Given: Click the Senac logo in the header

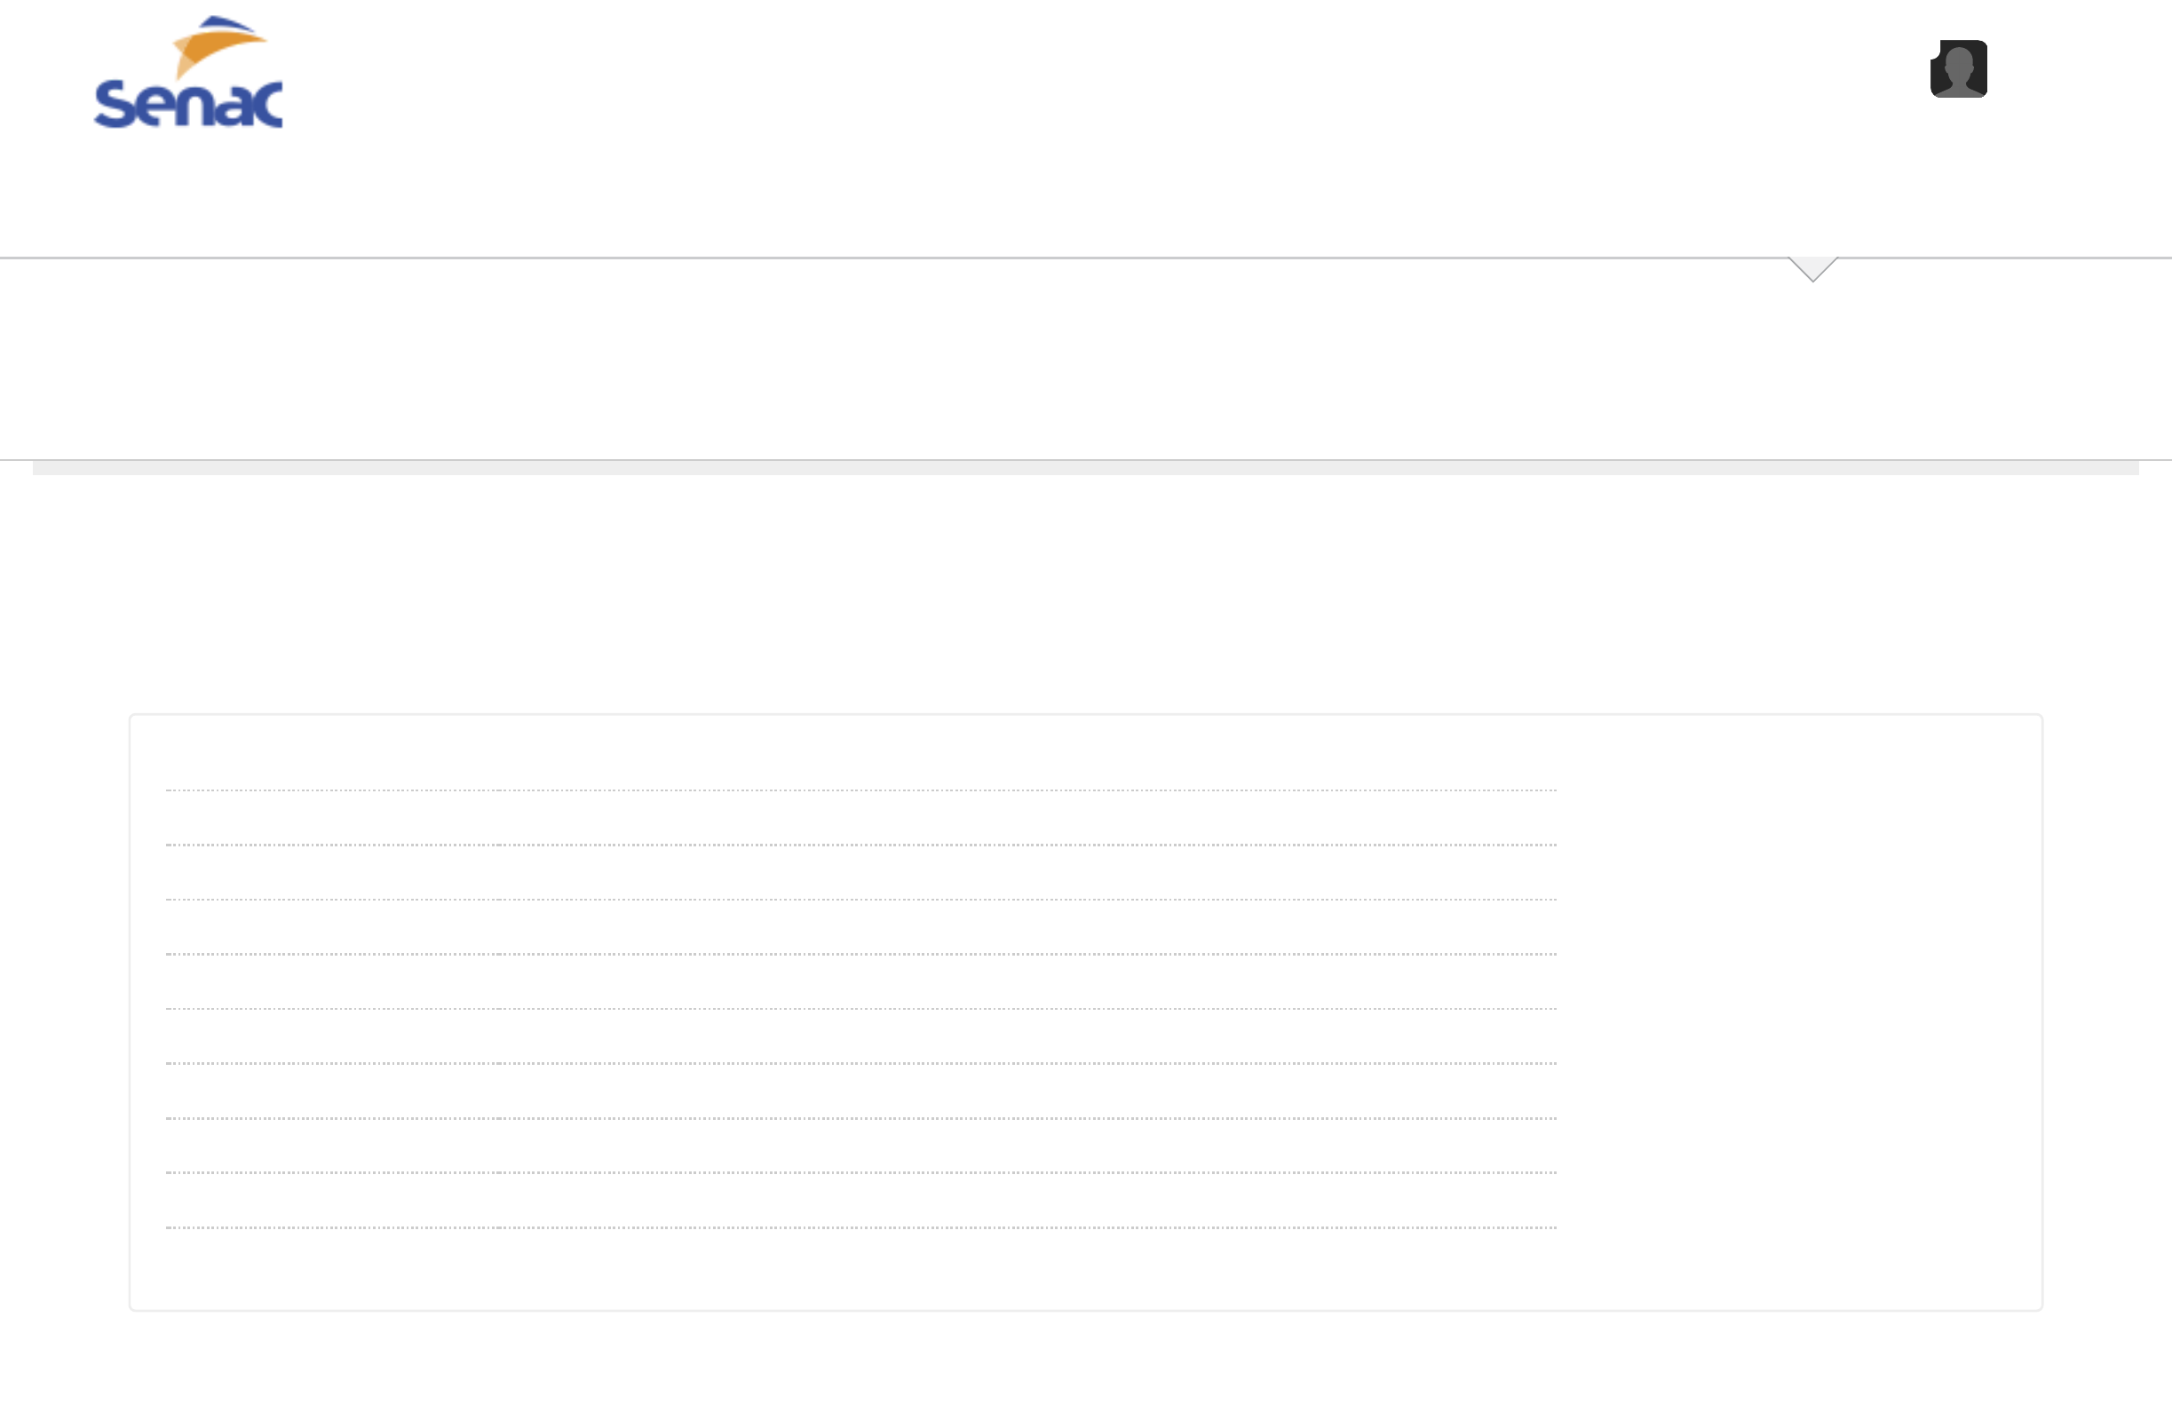Looking at the screenshot, I should click(x=188, y=73).
